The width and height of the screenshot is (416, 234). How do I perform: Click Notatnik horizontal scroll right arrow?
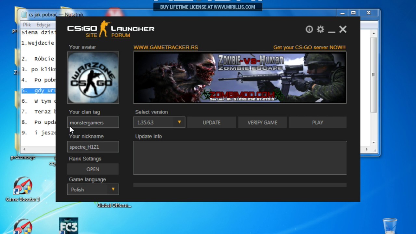pos(367,149)
